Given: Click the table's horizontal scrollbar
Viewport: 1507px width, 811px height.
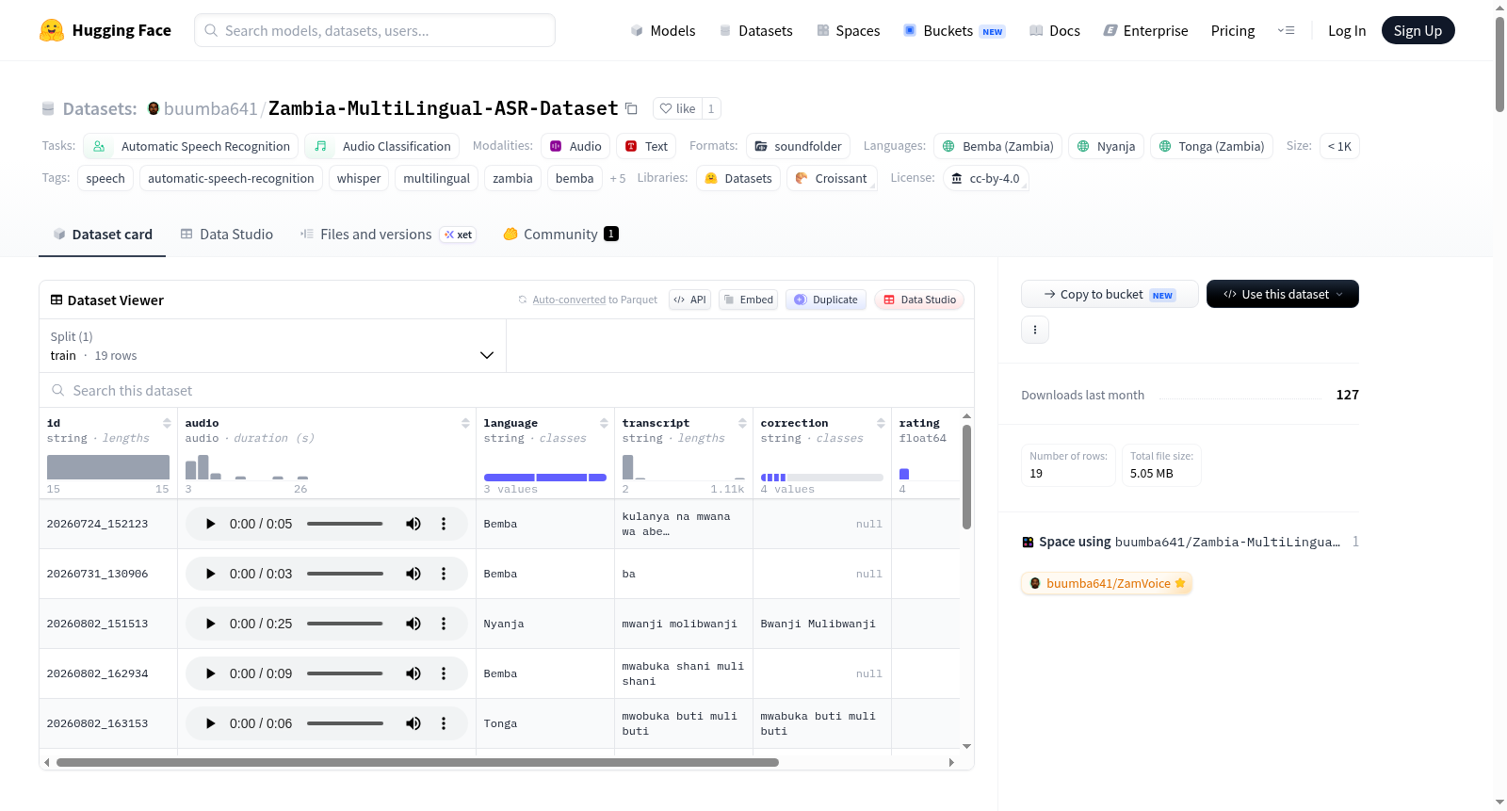Looking at the screenshot, I should pos(417,762).
